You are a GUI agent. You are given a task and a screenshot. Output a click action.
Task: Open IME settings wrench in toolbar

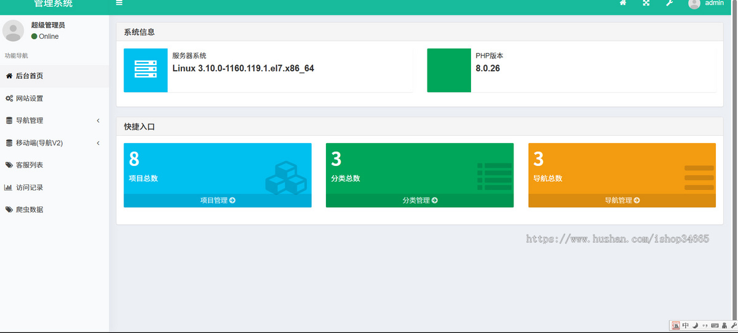pos(733,326)
